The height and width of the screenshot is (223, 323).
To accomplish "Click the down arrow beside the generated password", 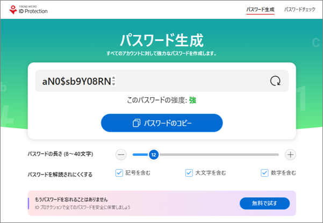I will pyautogui.click(x=114, y=84).
